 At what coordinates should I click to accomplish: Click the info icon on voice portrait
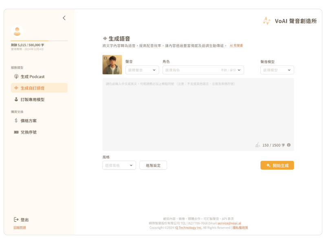coord(106,58)
